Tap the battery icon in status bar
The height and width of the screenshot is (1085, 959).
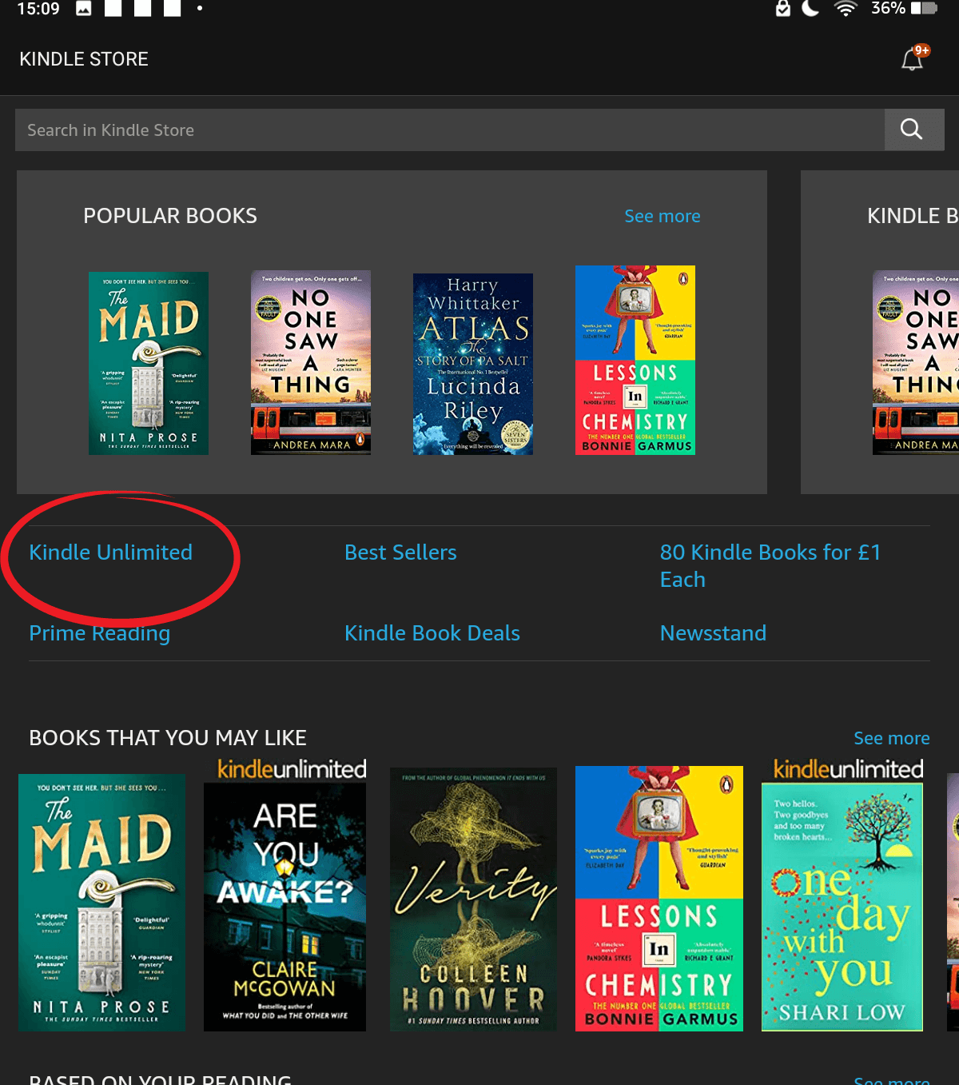pos(924,9)
